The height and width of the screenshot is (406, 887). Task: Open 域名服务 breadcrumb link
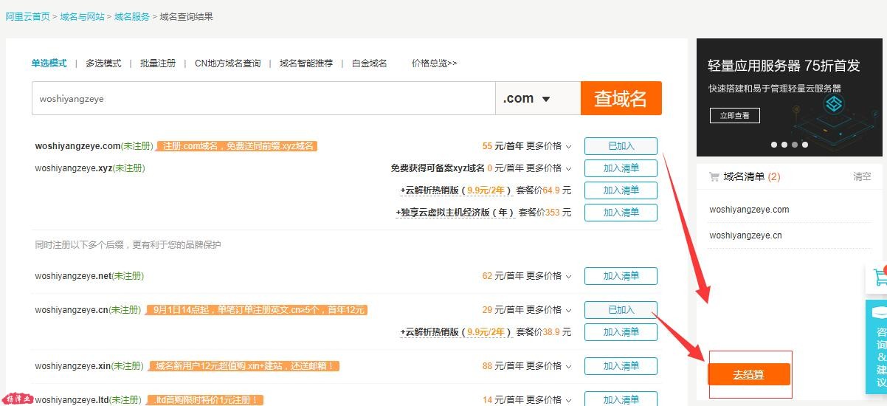[x=132, y=16]
